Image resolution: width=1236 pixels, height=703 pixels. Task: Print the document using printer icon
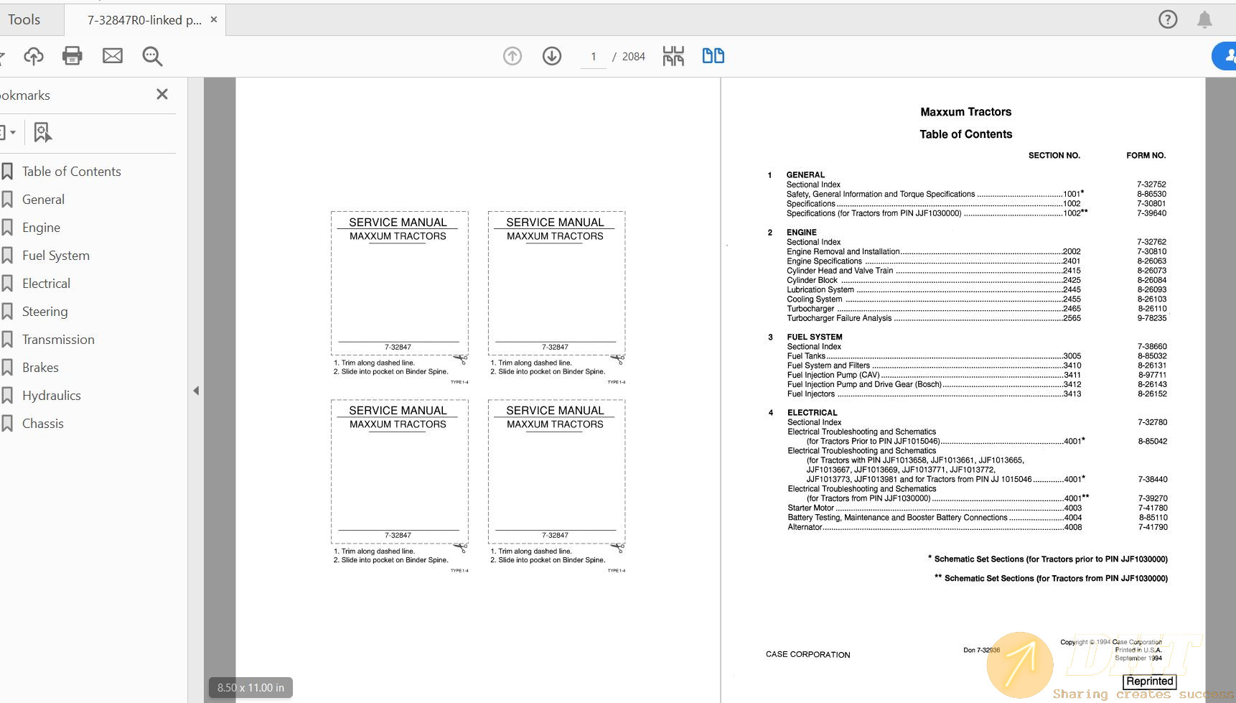tap(72, 56)
